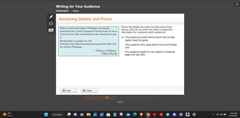Viewport: 240px width, 118px height.
Task: Open Discord from the taskbar
Action: (174, 114)
